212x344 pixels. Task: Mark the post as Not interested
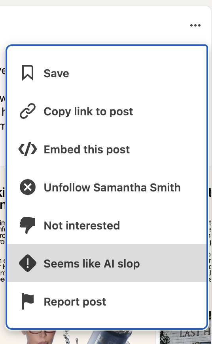tap(107, 226)
